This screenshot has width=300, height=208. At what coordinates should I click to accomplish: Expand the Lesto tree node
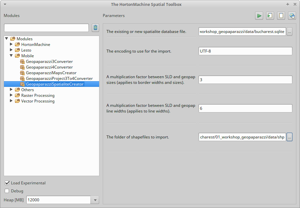[11, 50]
